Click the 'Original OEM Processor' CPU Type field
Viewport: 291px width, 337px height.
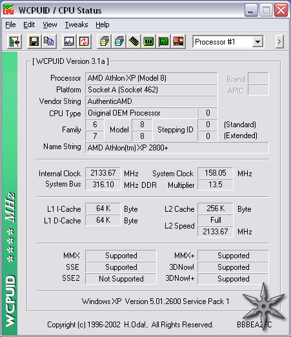pyautogui.click(x=141, y=113)
